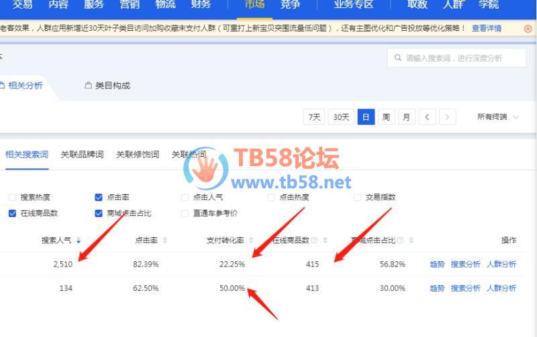The image size is (537, 337).
Task: Open the 内容 navigation item
Action: point(58,5)
